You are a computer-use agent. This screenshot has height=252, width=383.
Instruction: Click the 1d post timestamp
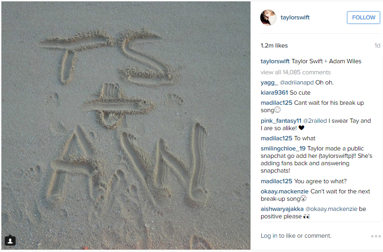(377, 46)
